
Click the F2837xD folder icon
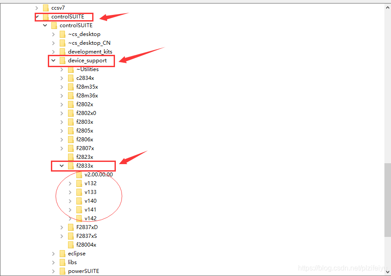[x=71, y=227]
